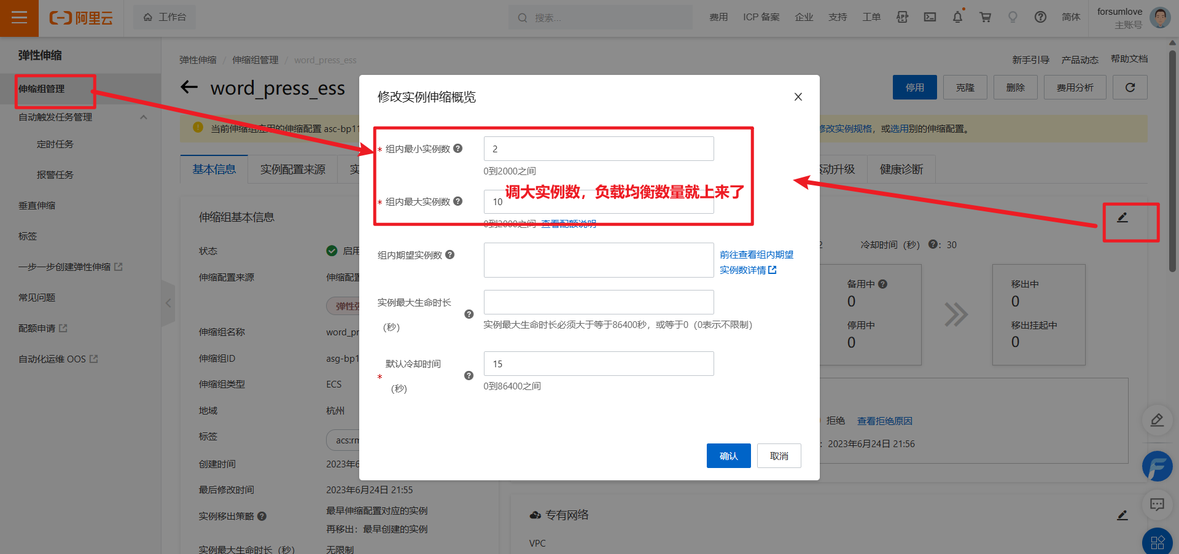The height and width of the screenshot is (554, 1179).
Task: Click the help question mark icon
Action: click(x=1040, y=17)
